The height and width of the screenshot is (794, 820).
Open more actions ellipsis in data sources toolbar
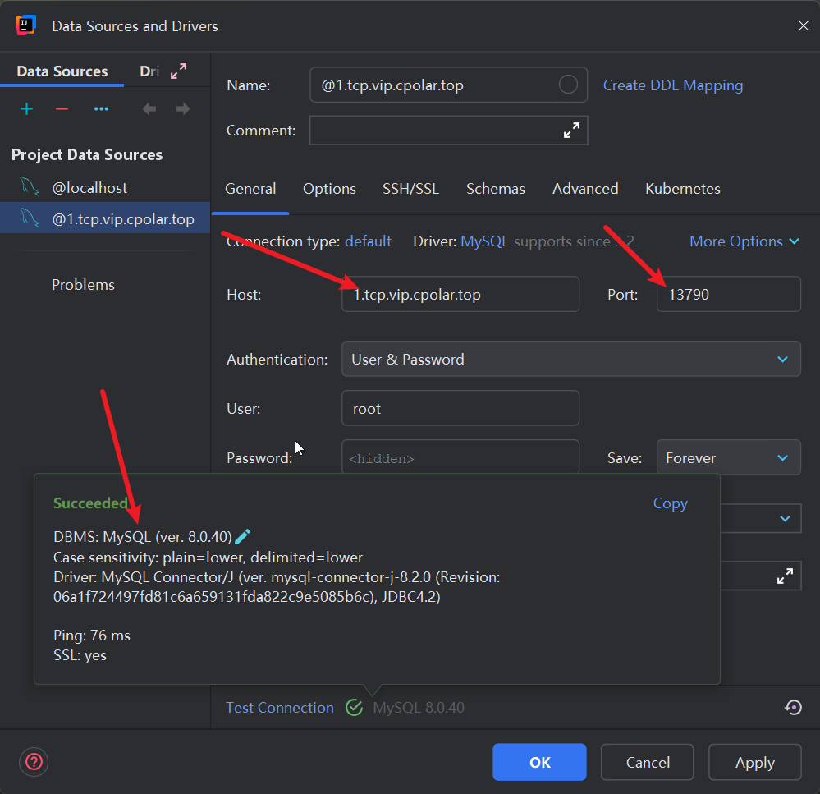click(x=101, y=109)
